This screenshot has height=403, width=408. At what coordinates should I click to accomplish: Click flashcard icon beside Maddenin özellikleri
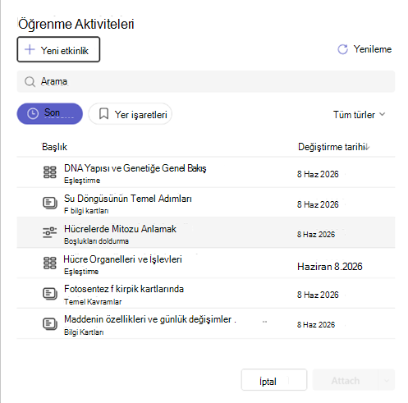(50, 324)
